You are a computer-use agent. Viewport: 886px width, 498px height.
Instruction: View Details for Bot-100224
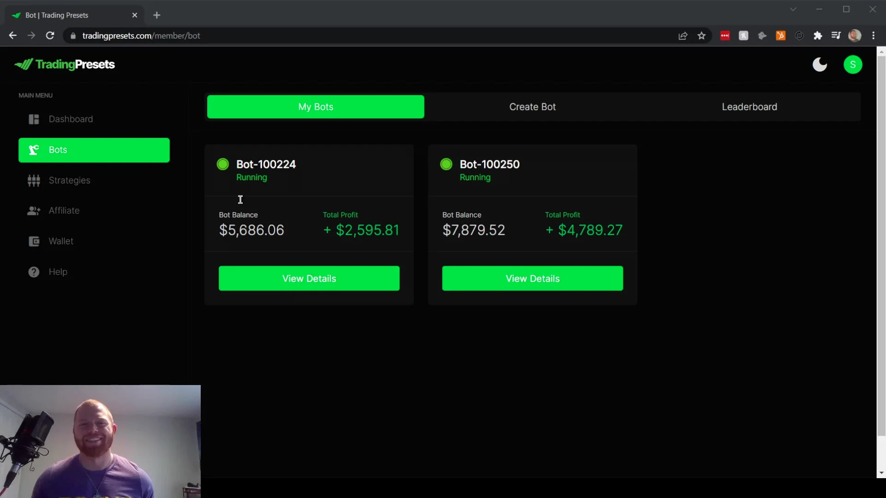coord(309,278)
